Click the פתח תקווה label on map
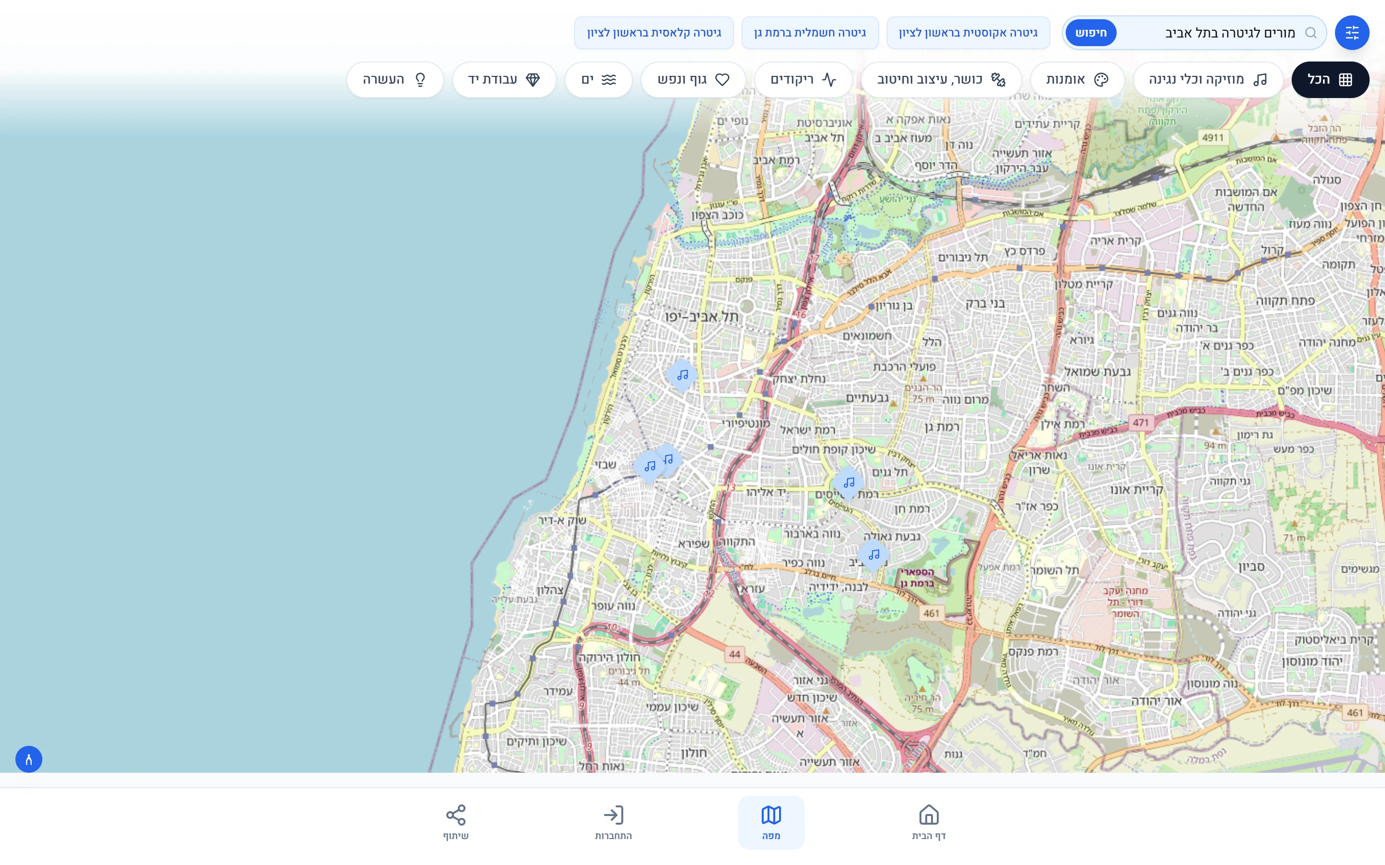The image size is (1385, 865). 1285,301
